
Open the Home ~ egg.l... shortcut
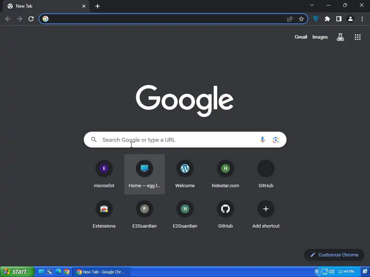point(145,174)
